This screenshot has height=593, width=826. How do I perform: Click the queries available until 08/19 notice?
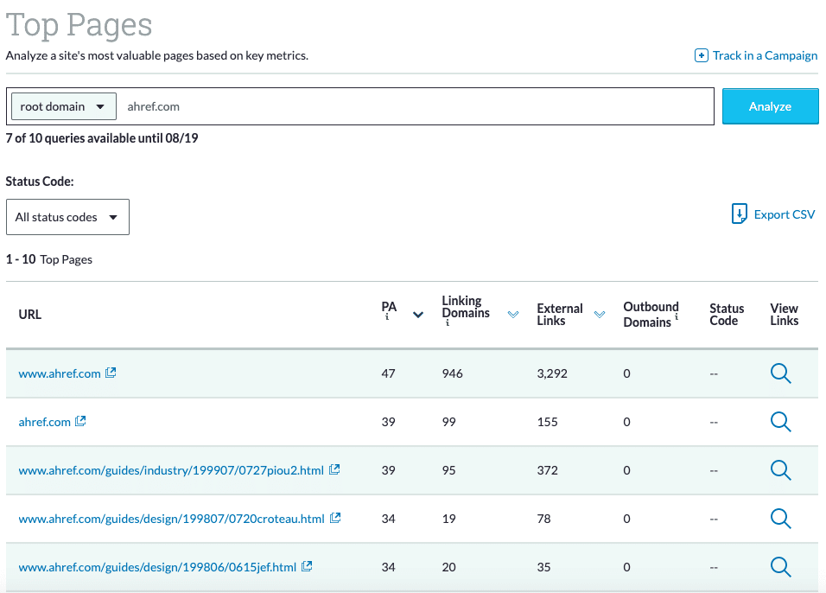tap(102, 138)
